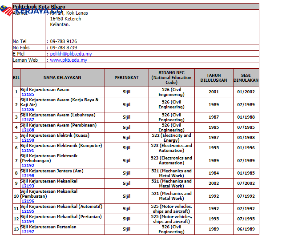Click the 16450 Ketereh address line

66,19
